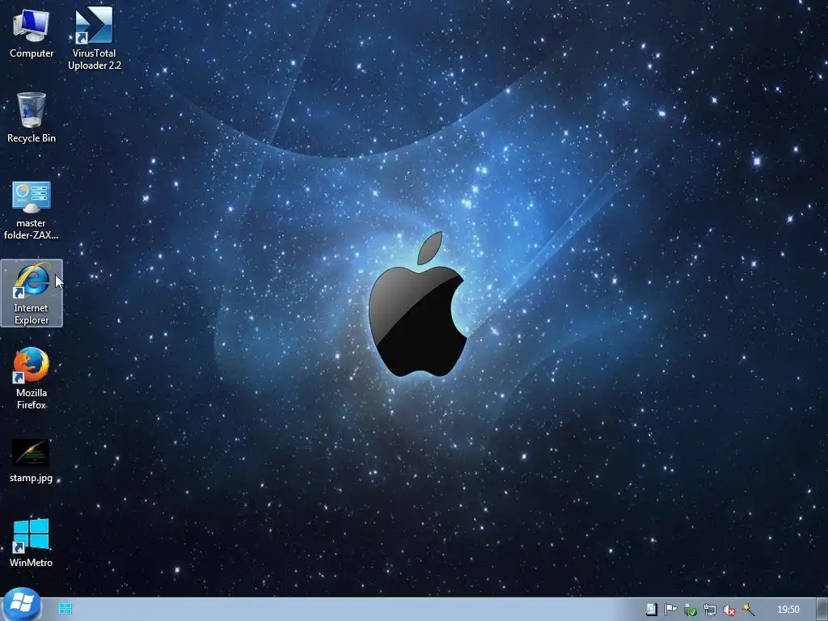The image size is (828, 621).
Task: Click the muted volume speaker icon
Action: (x=729, y=610)
